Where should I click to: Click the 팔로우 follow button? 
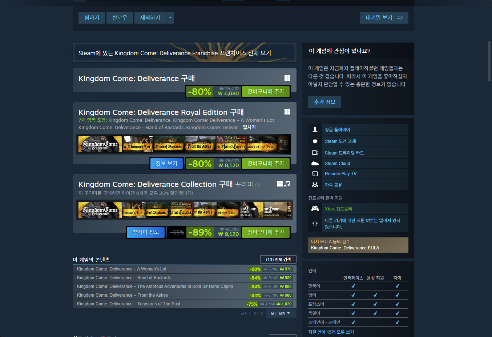point(120,17)
